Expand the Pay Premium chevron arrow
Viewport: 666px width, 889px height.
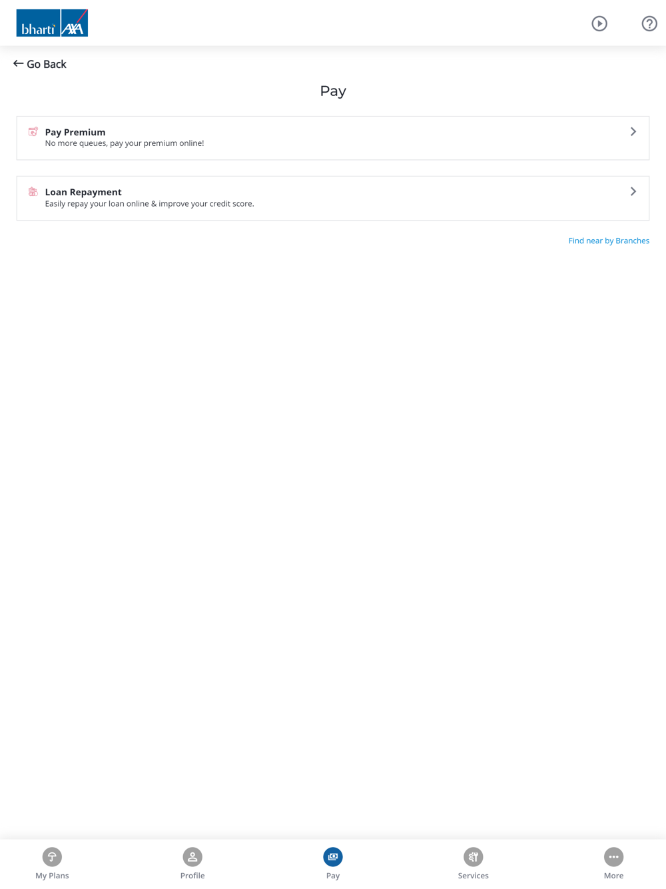[x=633, y=132]
